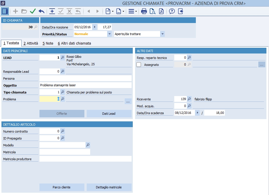Click the green checkmark save icon
Image resolution: width=269 pixels, height=195 pixels.
[33, 12]
